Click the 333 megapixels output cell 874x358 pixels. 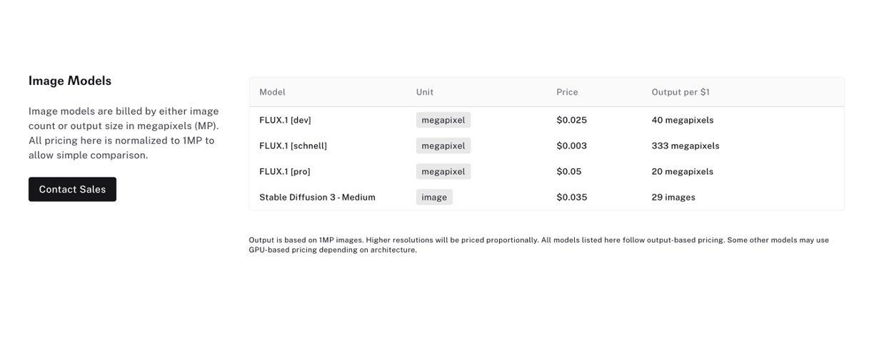point(685,145)
